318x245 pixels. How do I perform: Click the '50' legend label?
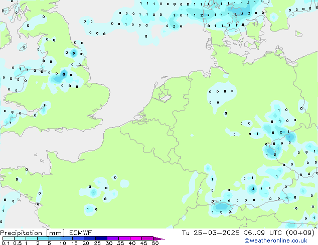point(155,243)
